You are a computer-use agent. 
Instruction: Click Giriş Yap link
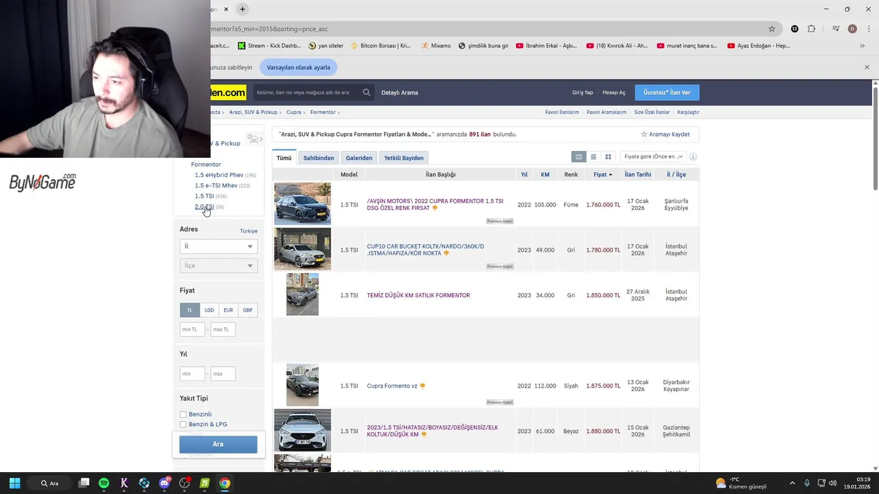pos(582,93)
